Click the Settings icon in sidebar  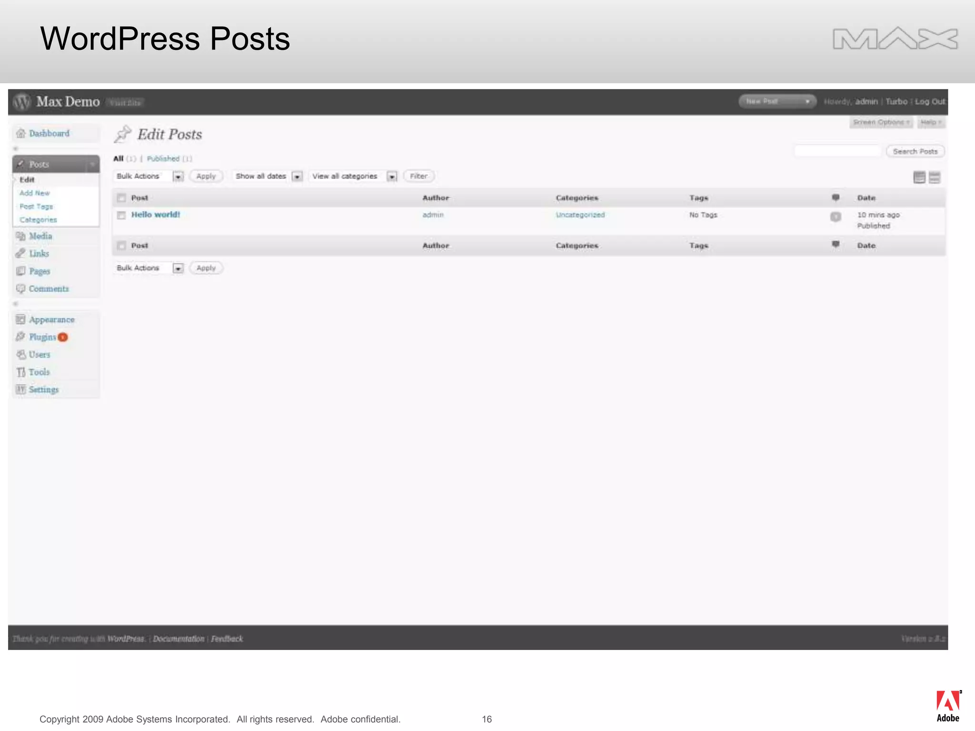(x=20, y=389)
